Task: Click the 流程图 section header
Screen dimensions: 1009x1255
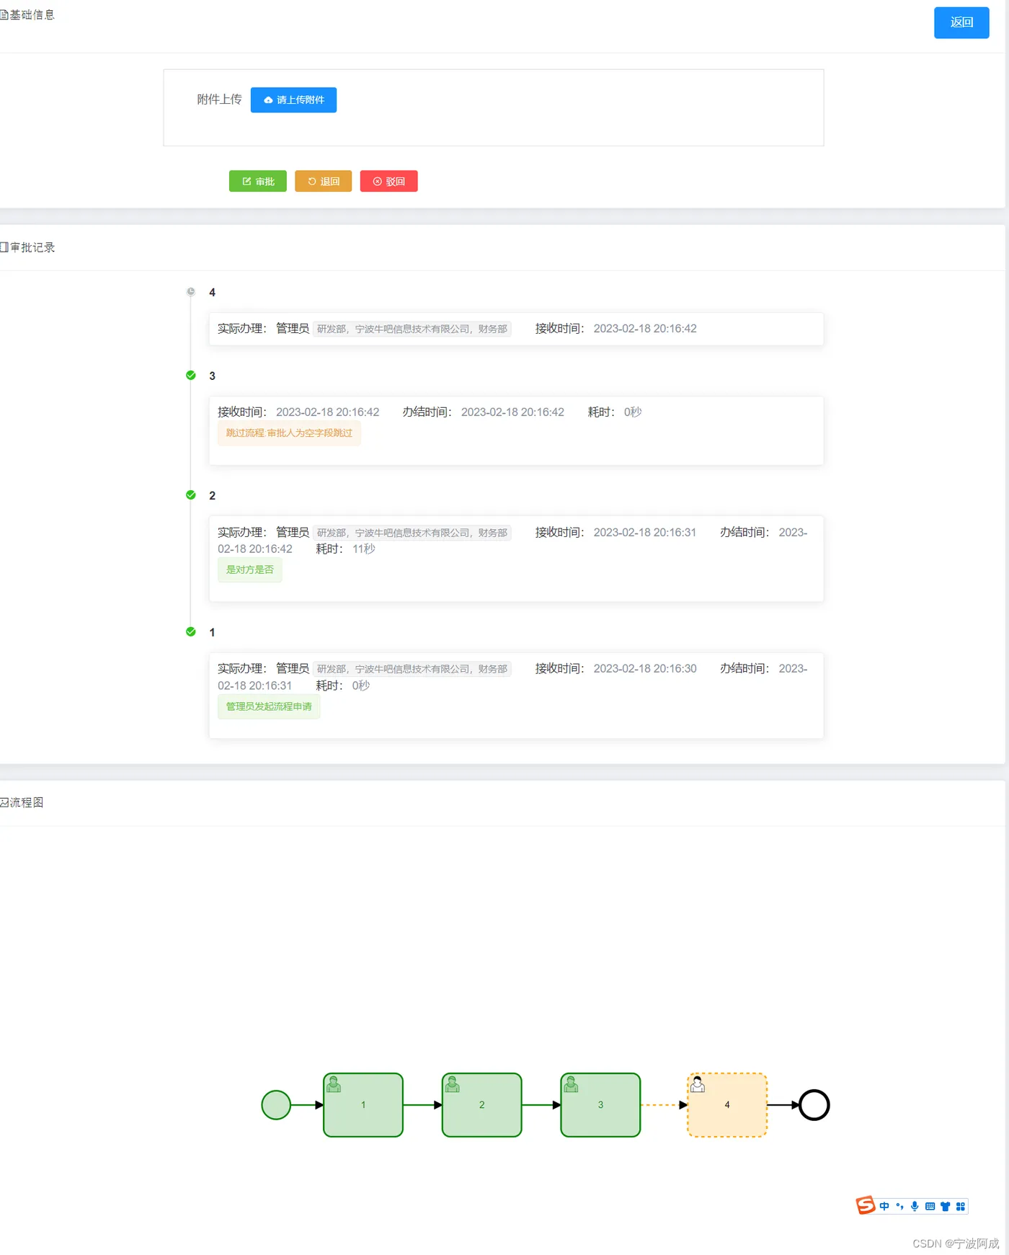Action: 22,802
